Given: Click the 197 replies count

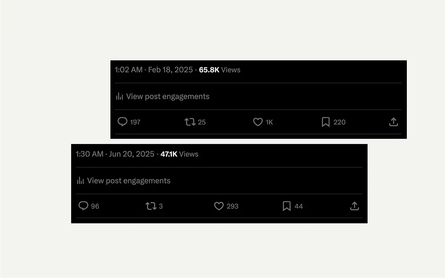Looking at the screenshot, I should (135, 122).
